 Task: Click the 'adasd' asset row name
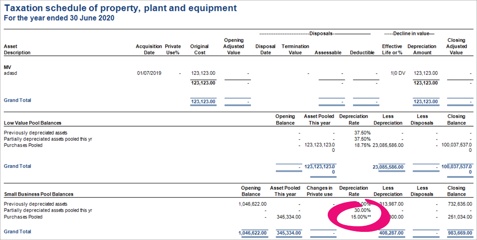(x=10, y=73)
